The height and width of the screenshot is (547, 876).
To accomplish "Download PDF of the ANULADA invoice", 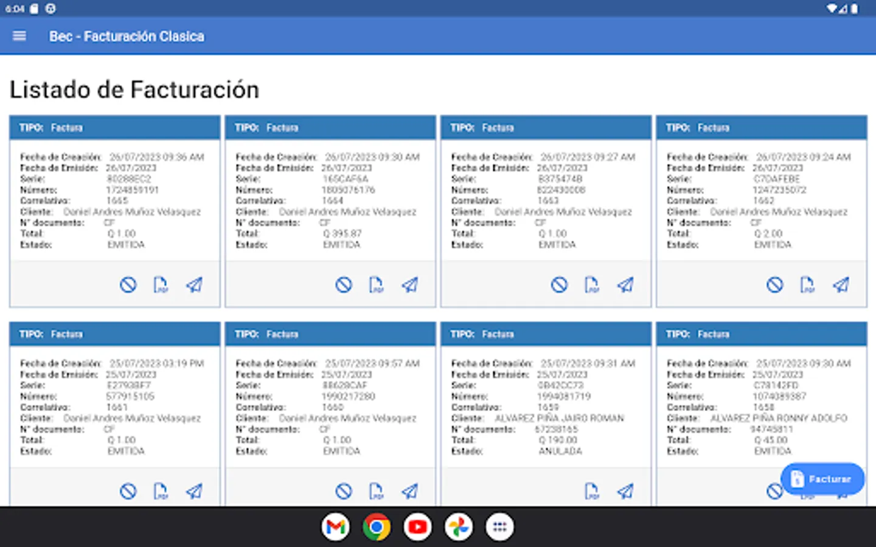I will point(591,490).
